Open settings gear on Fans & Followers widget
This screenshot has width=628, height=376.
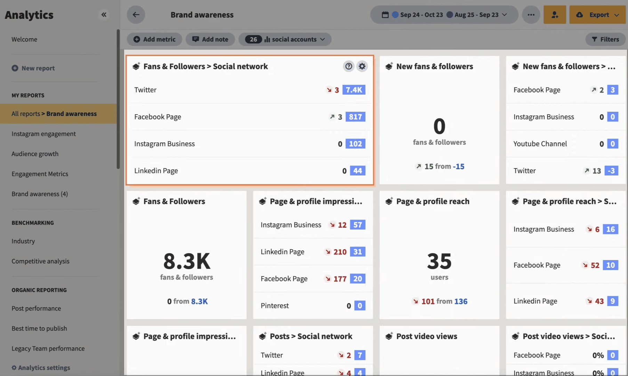tap(362, 66)
